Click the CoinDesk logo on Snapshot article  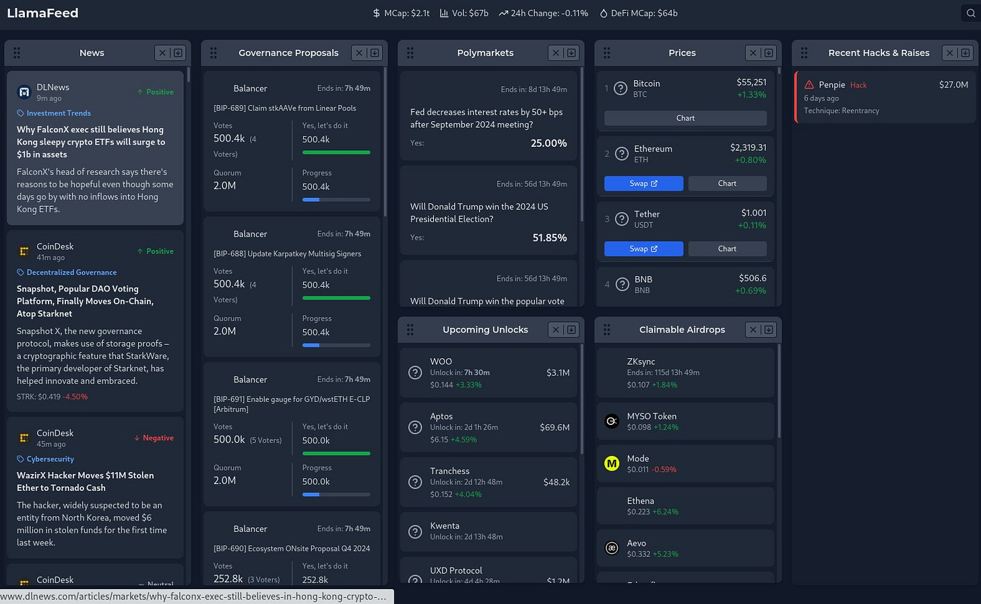24,251
